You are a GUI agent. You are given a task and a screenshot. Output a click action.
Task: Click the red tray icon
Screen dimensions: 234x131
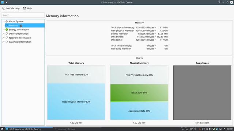[200, 129]
